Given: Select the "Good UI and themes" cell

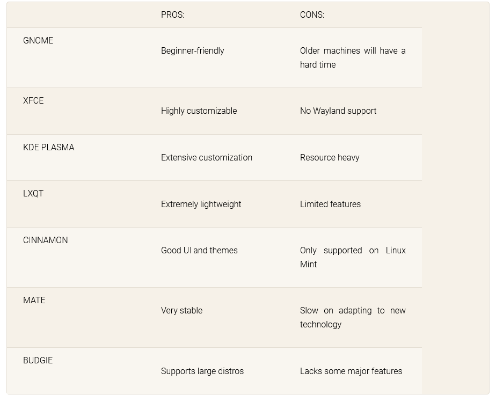Looking at the screenshot, I should 199,251.
